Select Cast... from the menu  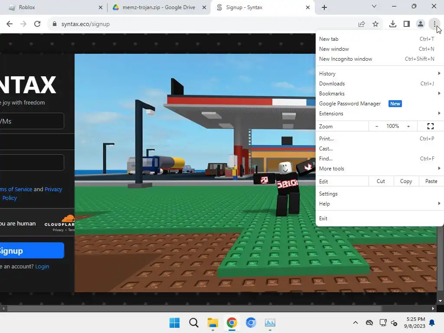(379, 149)
